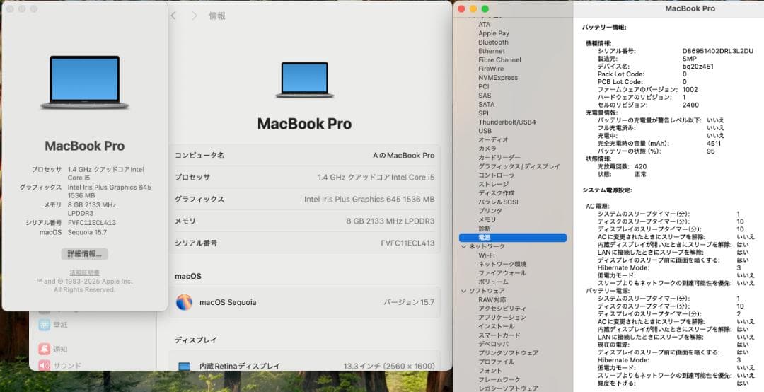Select PCI in hardware list
The image size is (764, 392).
pos(483,86)
